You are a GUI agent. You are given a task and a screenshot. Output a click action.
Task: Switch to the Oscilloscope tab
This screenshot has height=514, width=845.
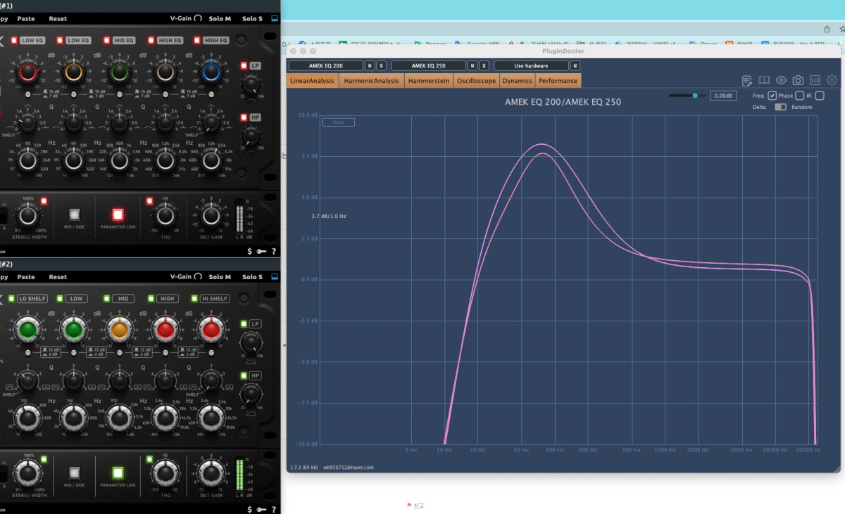coord(476,81)
